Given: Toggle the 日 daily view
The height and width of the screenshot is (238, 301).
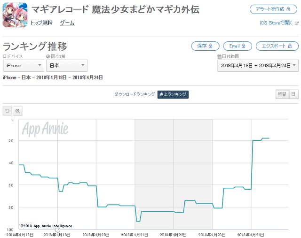Looking at the screenshot, I should (293, 94).
